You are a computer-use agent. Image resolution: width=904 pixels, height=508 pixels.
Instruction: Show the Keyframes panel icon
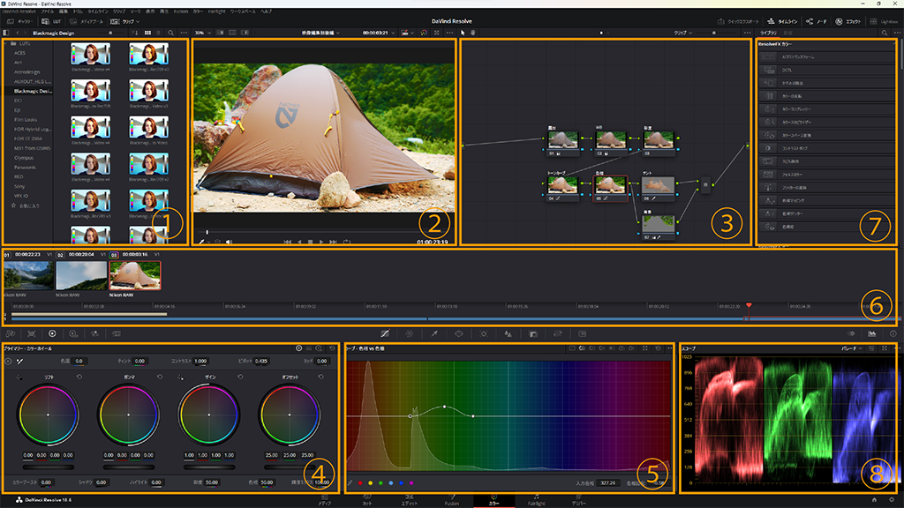tap(851, 333)
